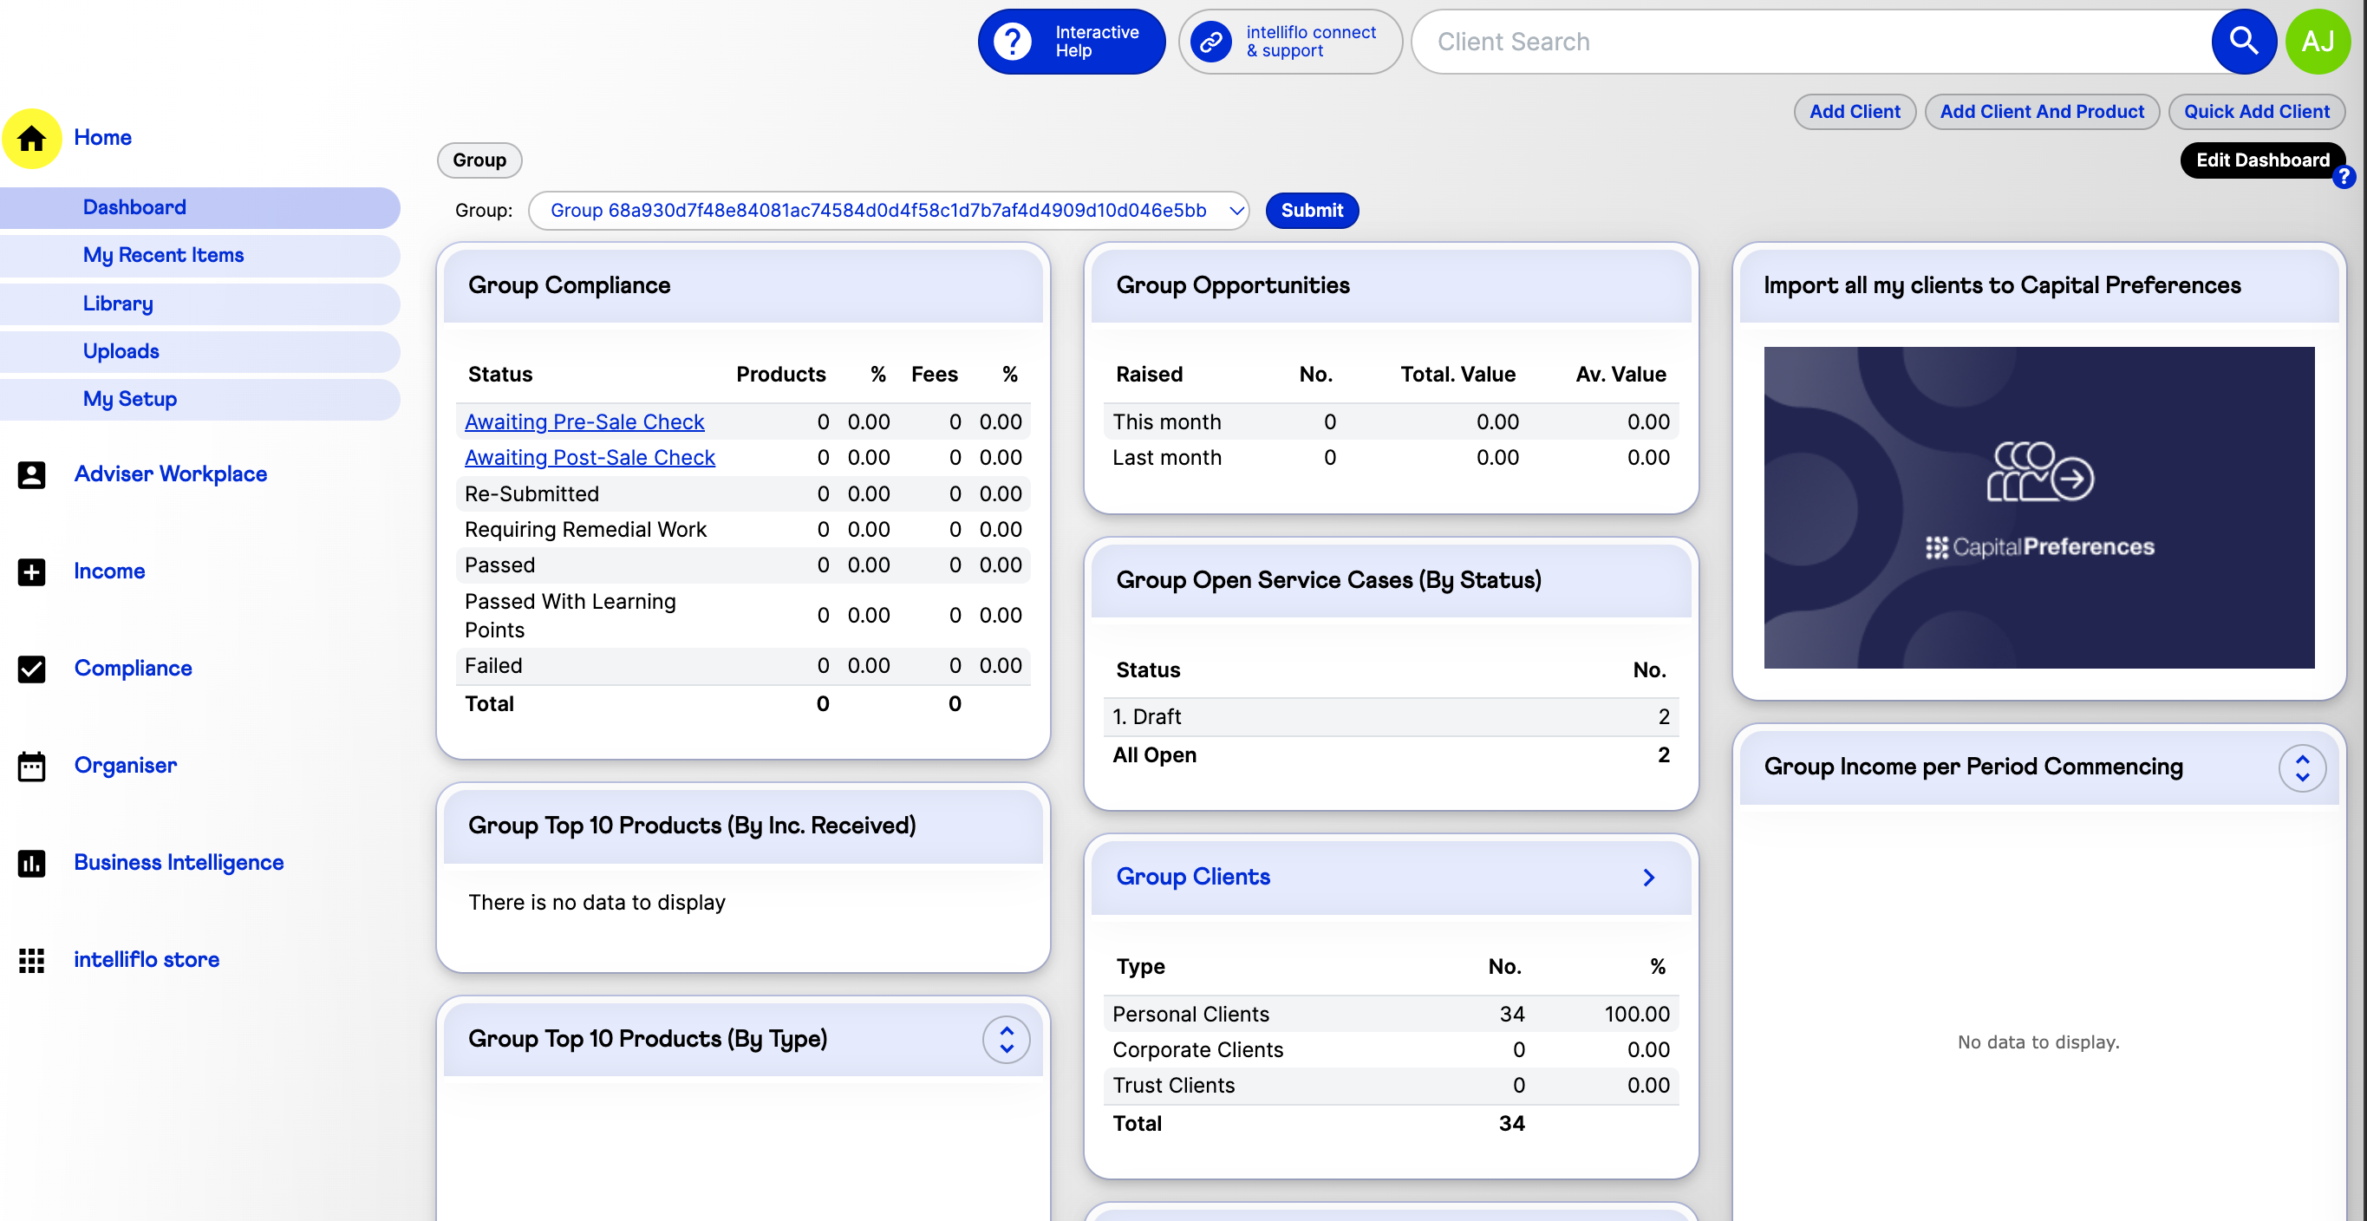Screen dimensions: 2367x1221
Task: Open the Awaiting Pre-Sale Check link
Action: point(584,421)
